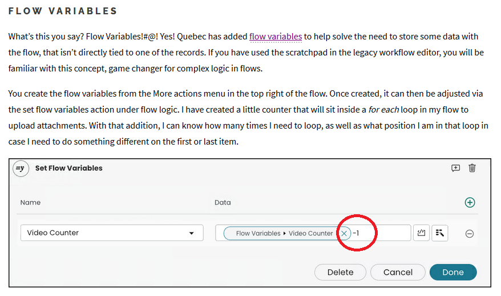Click the Name column header
Viewport: 501px width, 296px height.
coord(30,202)
